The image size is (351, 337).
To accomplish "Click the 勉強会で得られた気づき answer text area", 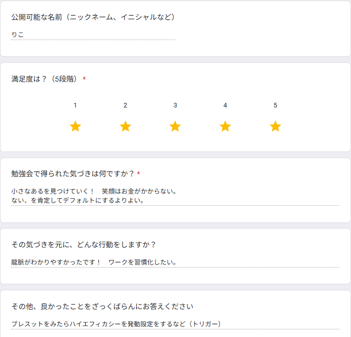I will (175, 196).
